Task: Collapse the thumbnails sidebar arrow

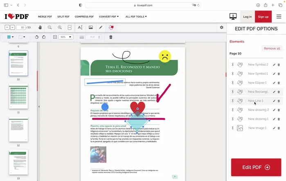Action: pos(39,107)
